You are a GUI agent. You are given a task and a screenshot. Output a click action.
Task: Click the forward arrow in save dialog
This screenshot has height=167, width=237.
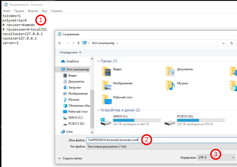point(67,43)
